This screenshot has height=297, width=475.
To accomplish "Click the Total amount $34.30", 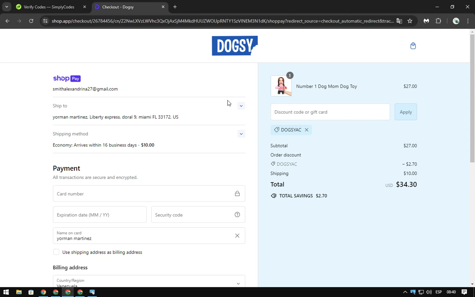I will point(406,184).
